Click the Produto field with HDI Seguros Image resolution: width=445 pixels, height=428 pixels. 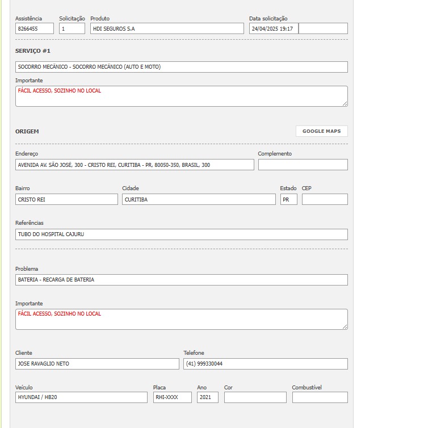click(x=167, y=28)
